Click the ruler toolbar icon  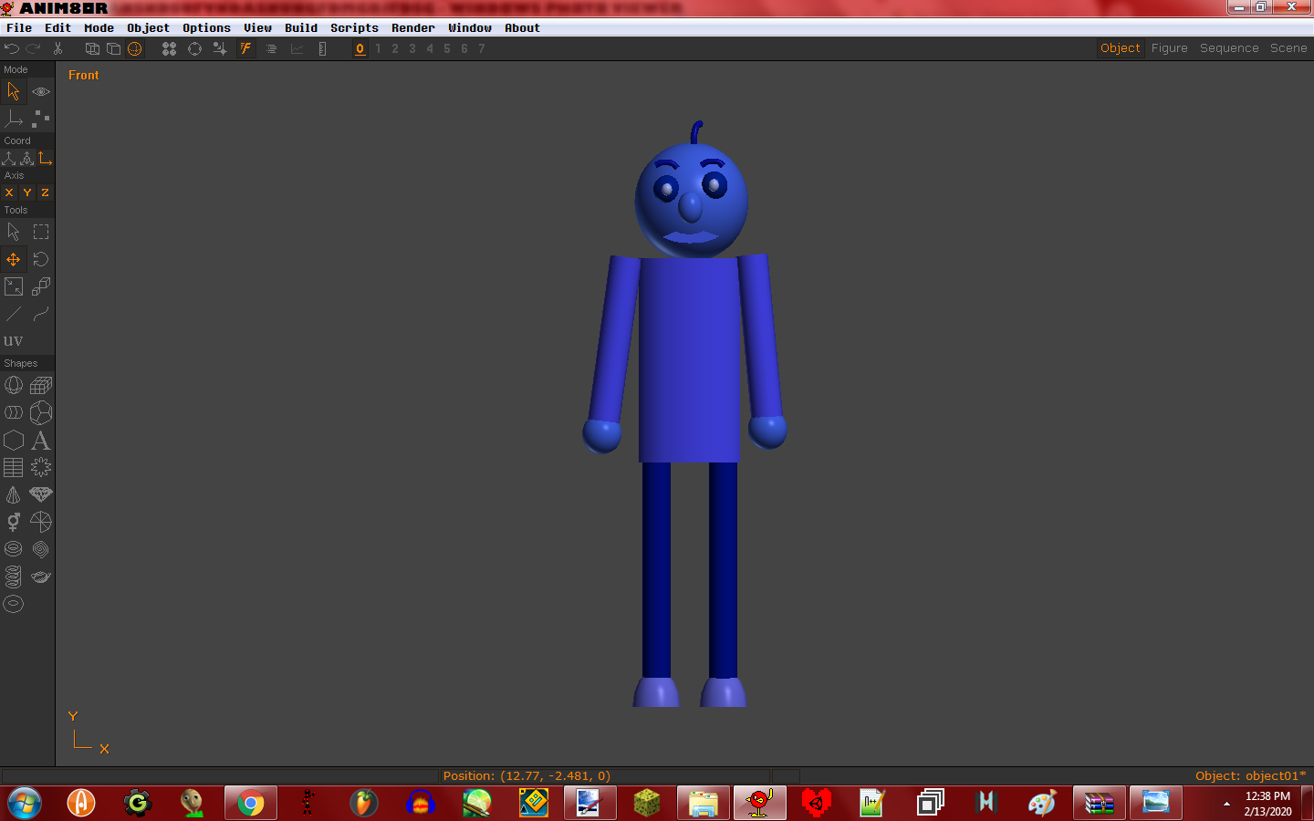[322, 48]
